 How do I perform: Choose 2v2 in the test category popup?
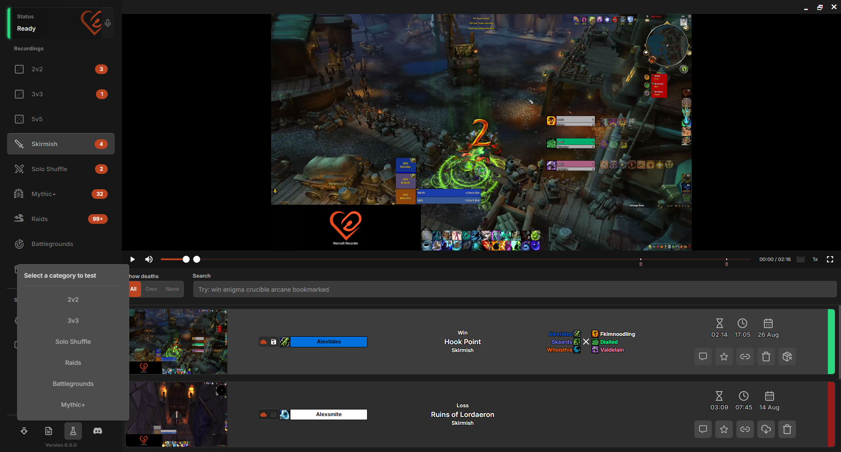(73, 300)
